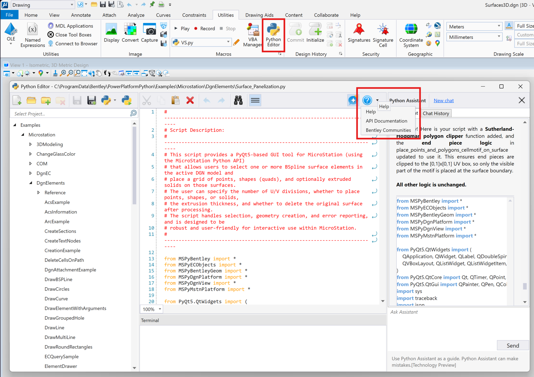Viewport: 534px width, 377px height.
Task: Click the Find binoculars icon
Action: [x=238, y=100]
